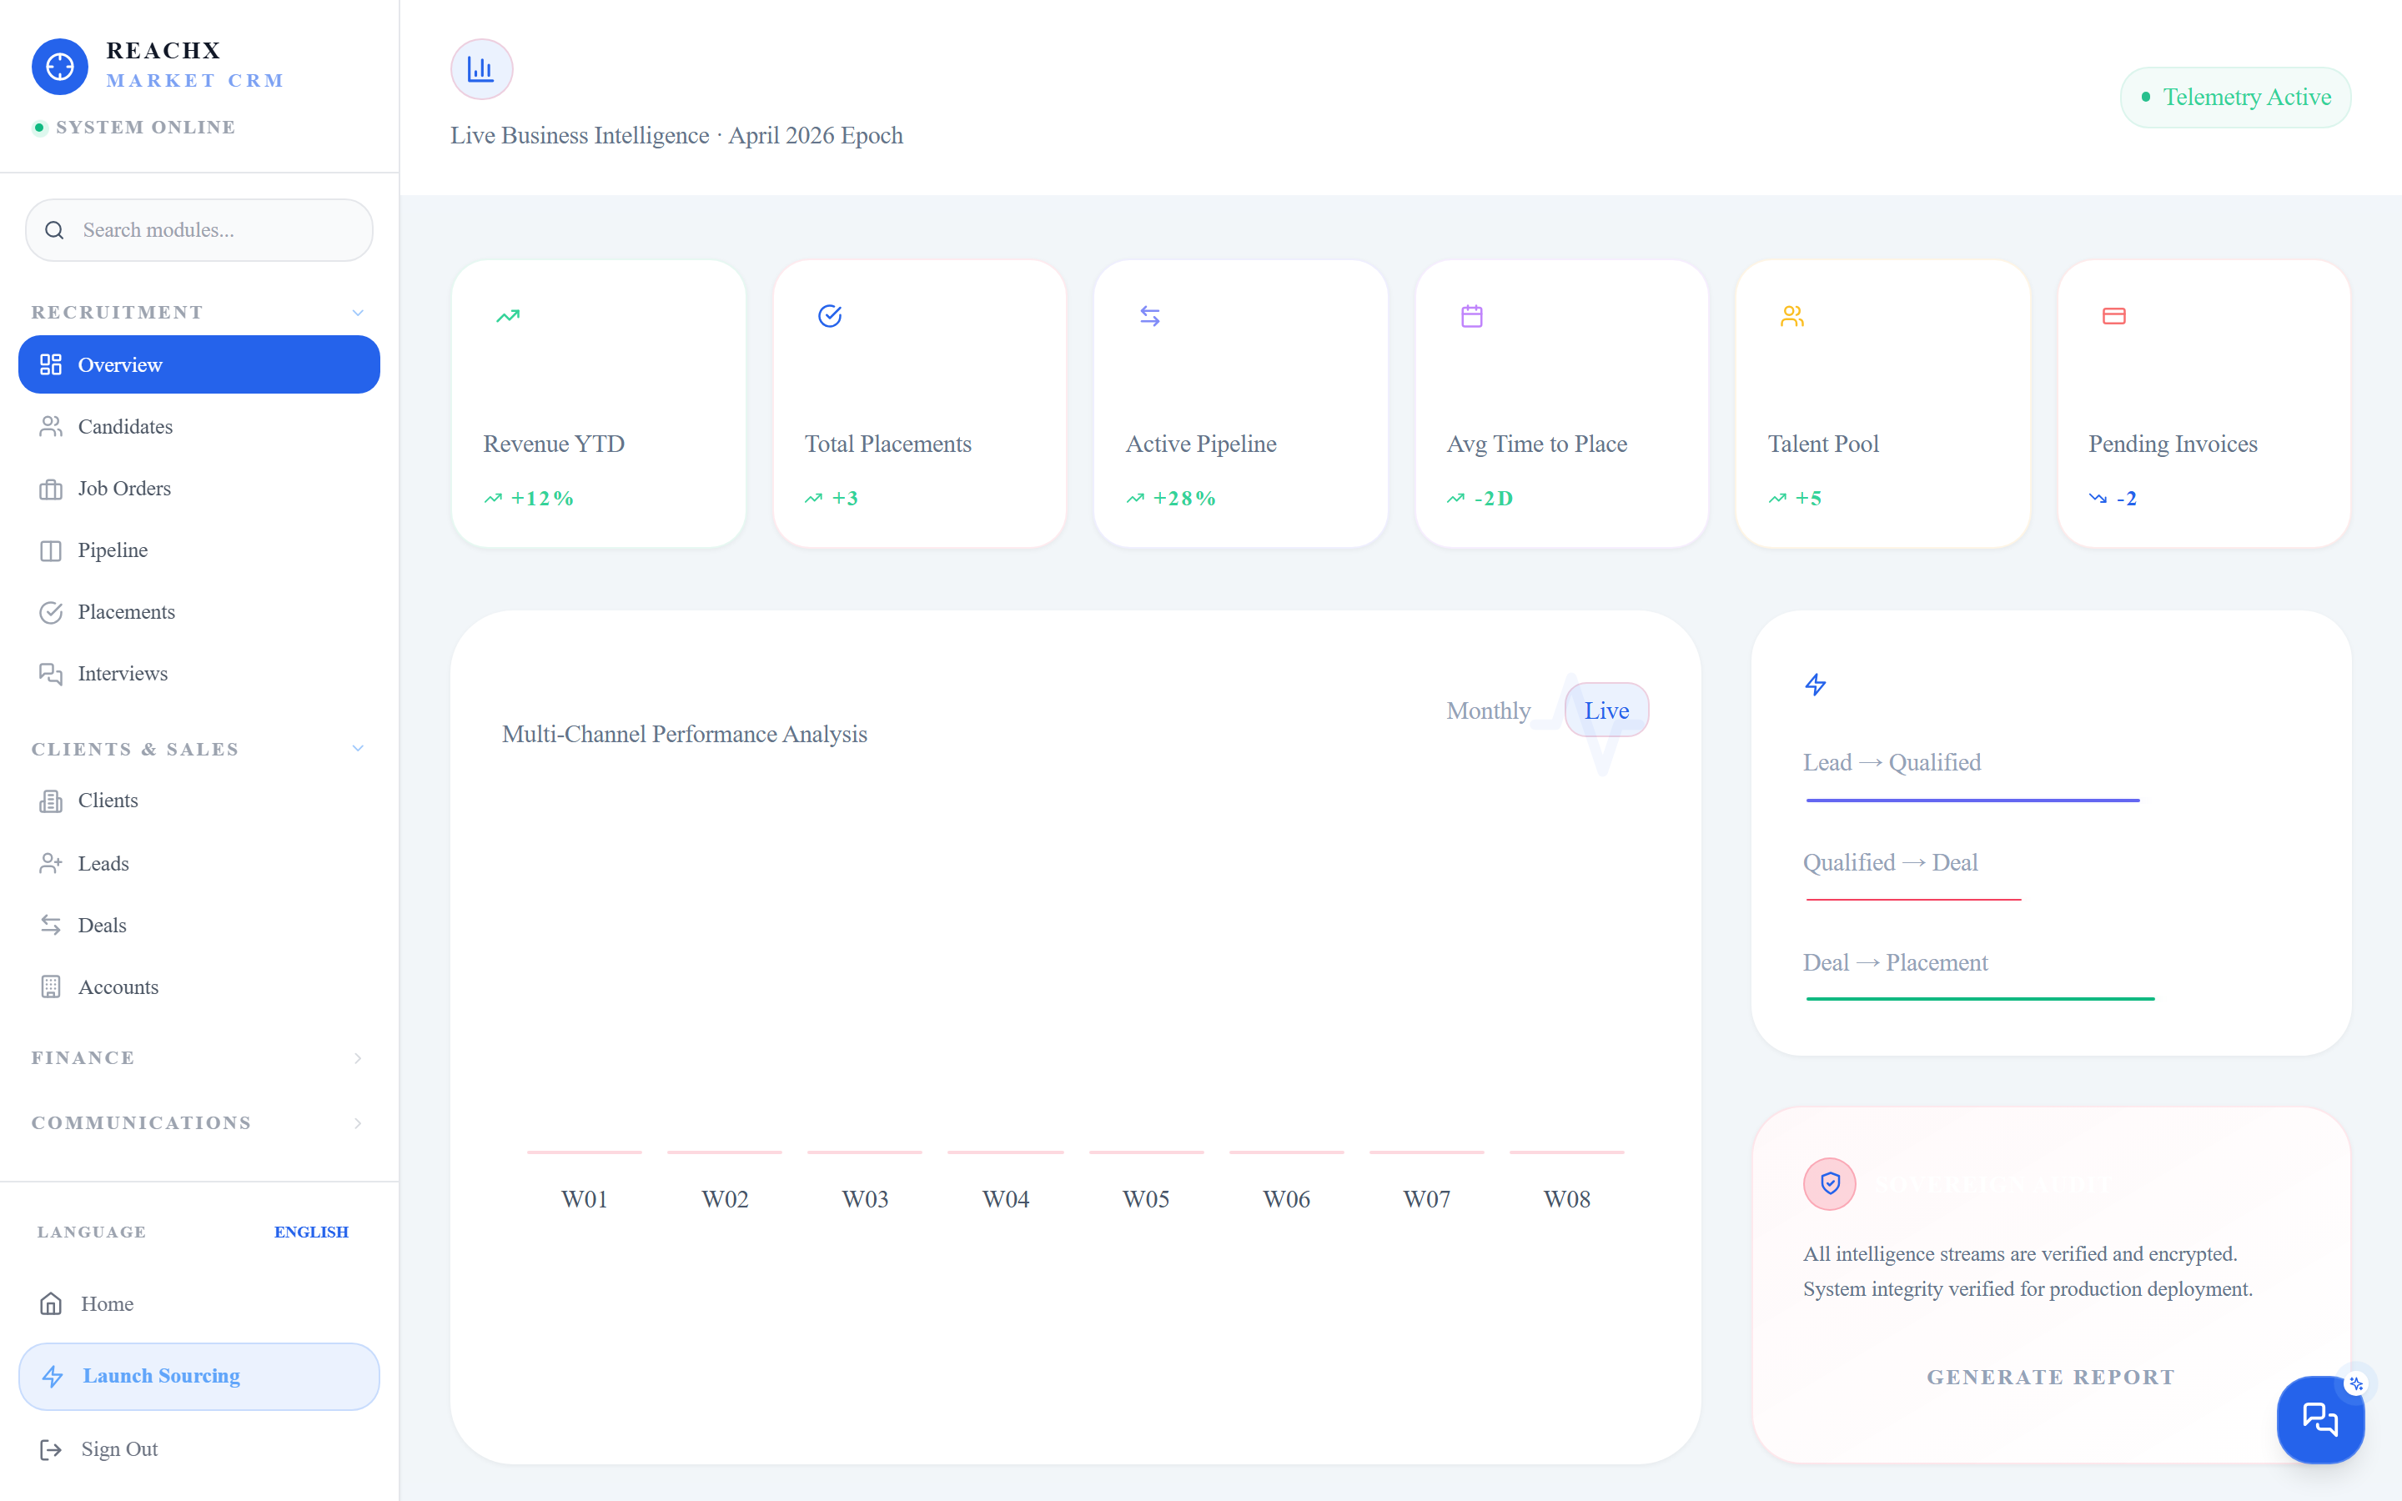Click the Pending Invoices card icon

tap(2114, 316)
